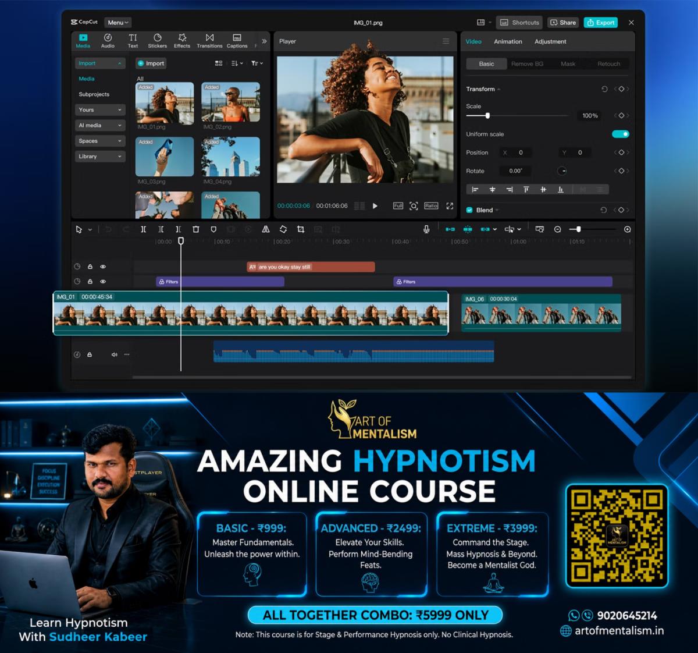Click align top icon in Transform alignment row

[526, 189]
